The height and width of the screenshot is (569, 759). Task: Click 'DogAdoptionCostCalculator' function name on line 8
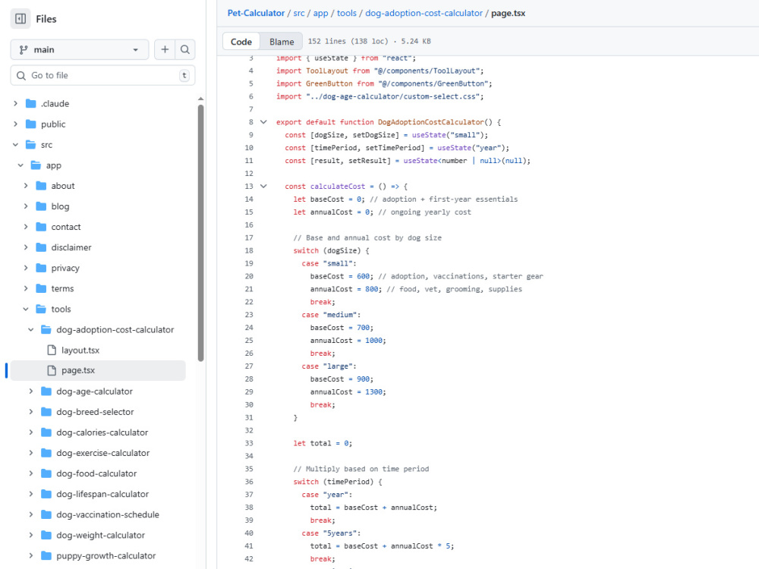430,122
